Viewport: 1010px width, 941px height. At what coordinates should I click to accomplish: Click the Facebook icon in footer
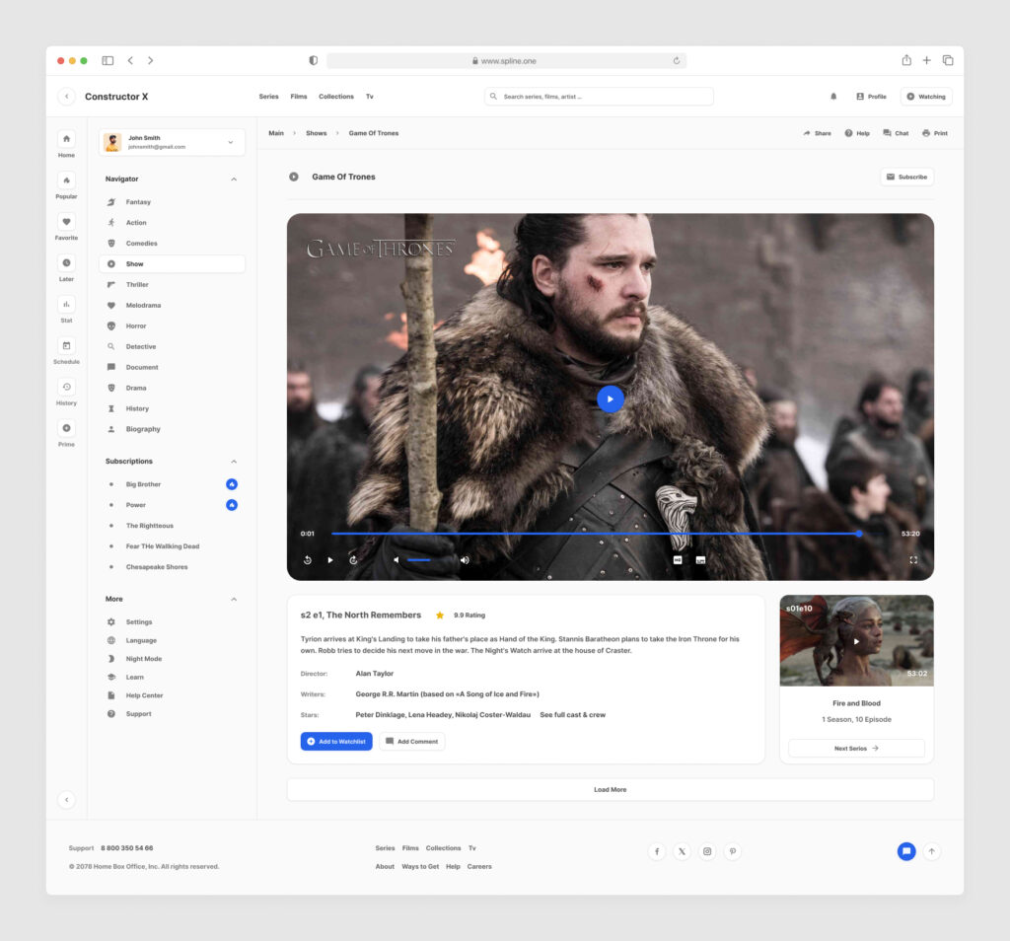656,851
